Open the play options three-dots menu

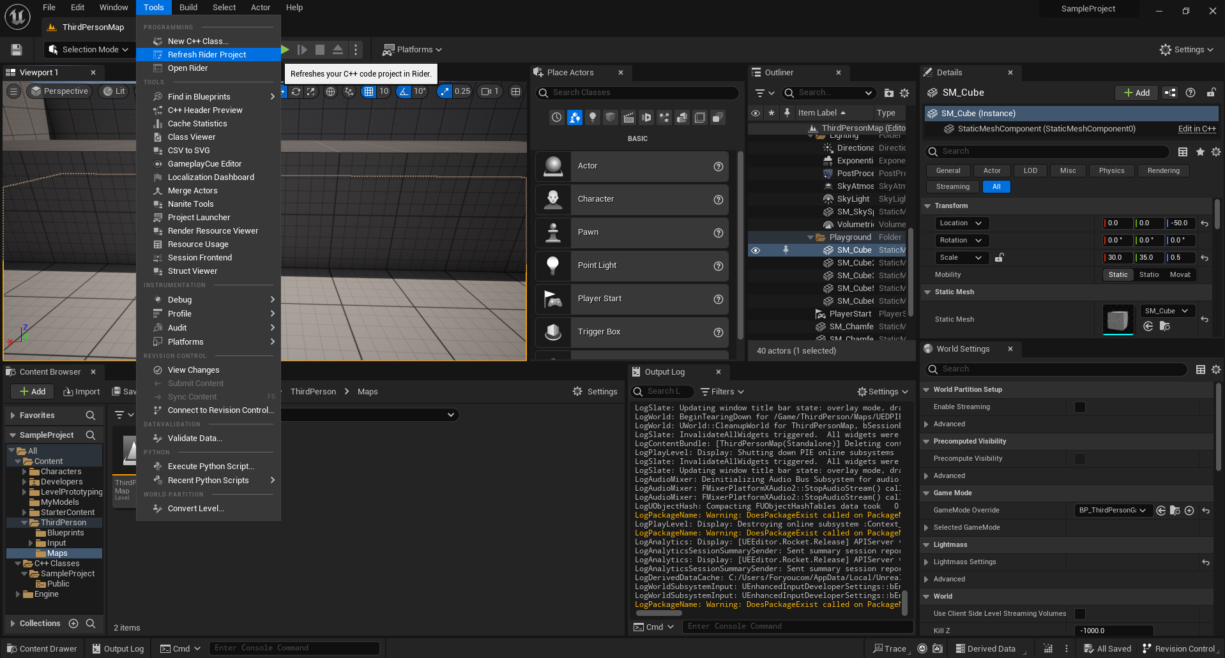click(356, 50)
